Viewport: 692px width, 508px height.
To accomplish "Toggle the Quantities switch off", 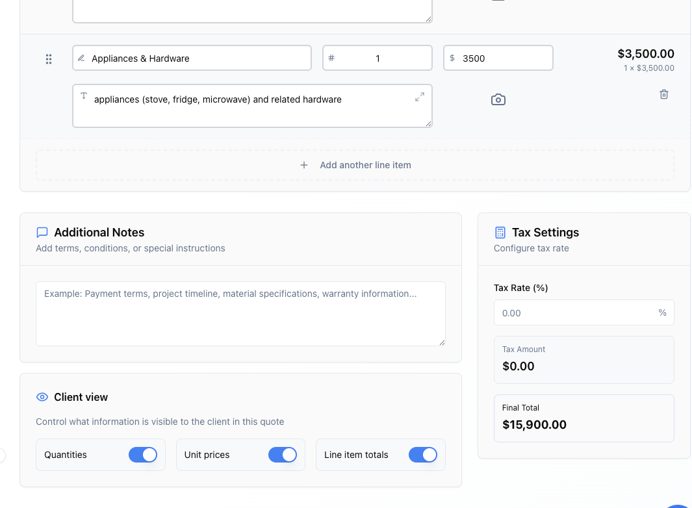I will 143,455.
